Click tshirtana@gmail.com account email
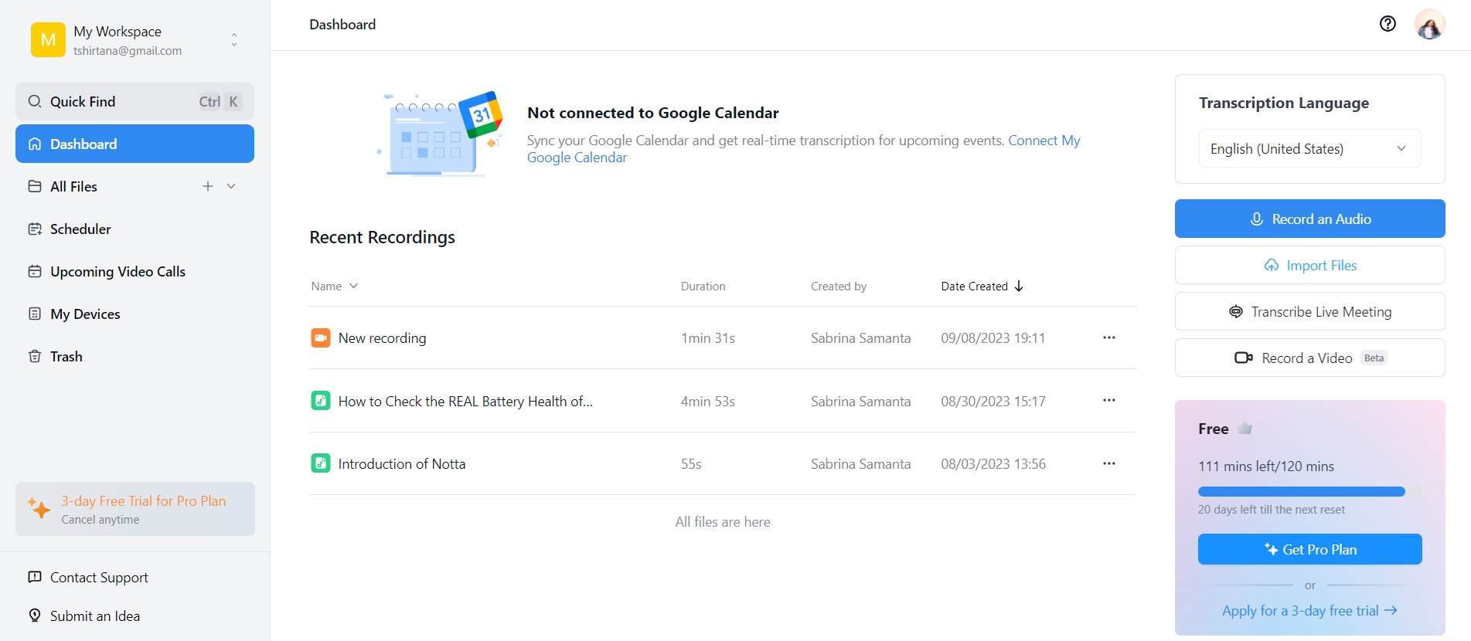 (x=128, y=50)
